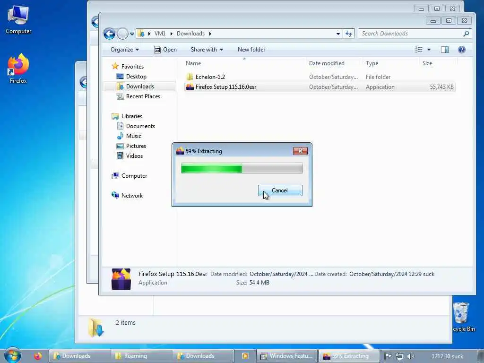This screenshot has width=484, height=363.
Task: Open Action Center flag in tray
Action: [388, 356]
